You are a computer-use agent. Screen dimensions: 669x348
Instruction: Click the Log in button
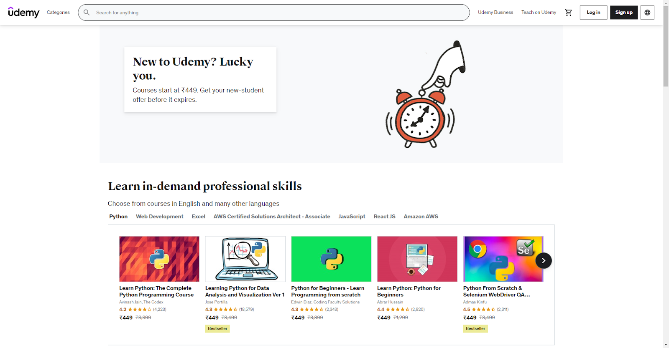593,13
